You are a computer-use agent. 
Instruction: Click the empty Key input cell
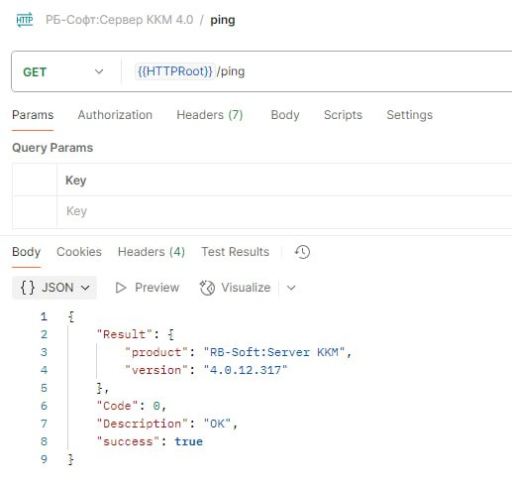click(284, 211)
